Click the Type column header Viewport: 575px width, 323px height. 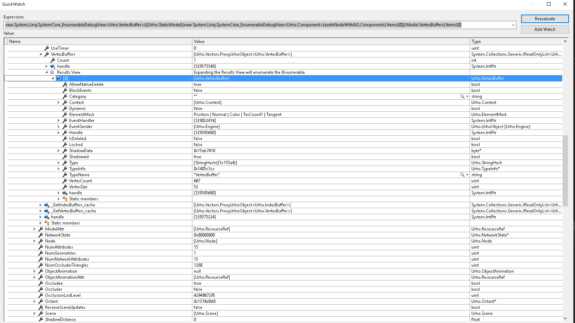coord(516,41)
